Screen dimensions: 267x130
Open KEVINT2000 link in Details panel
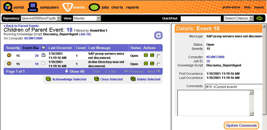click(215, 57)
